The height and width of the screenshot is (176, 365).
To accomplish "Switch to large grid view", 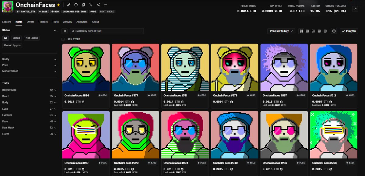I will coord(301,31).
